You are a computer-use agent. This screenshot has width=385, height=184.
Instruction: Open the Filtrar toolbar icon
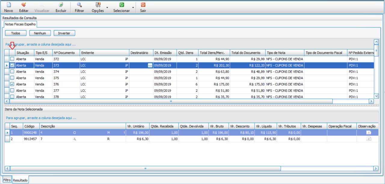(x=79, y=5)
